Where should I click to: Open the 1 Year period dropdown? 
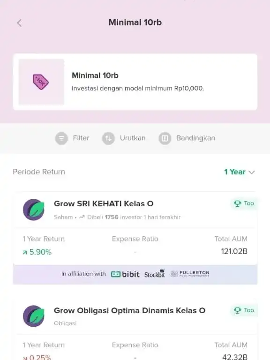(239, 172)
